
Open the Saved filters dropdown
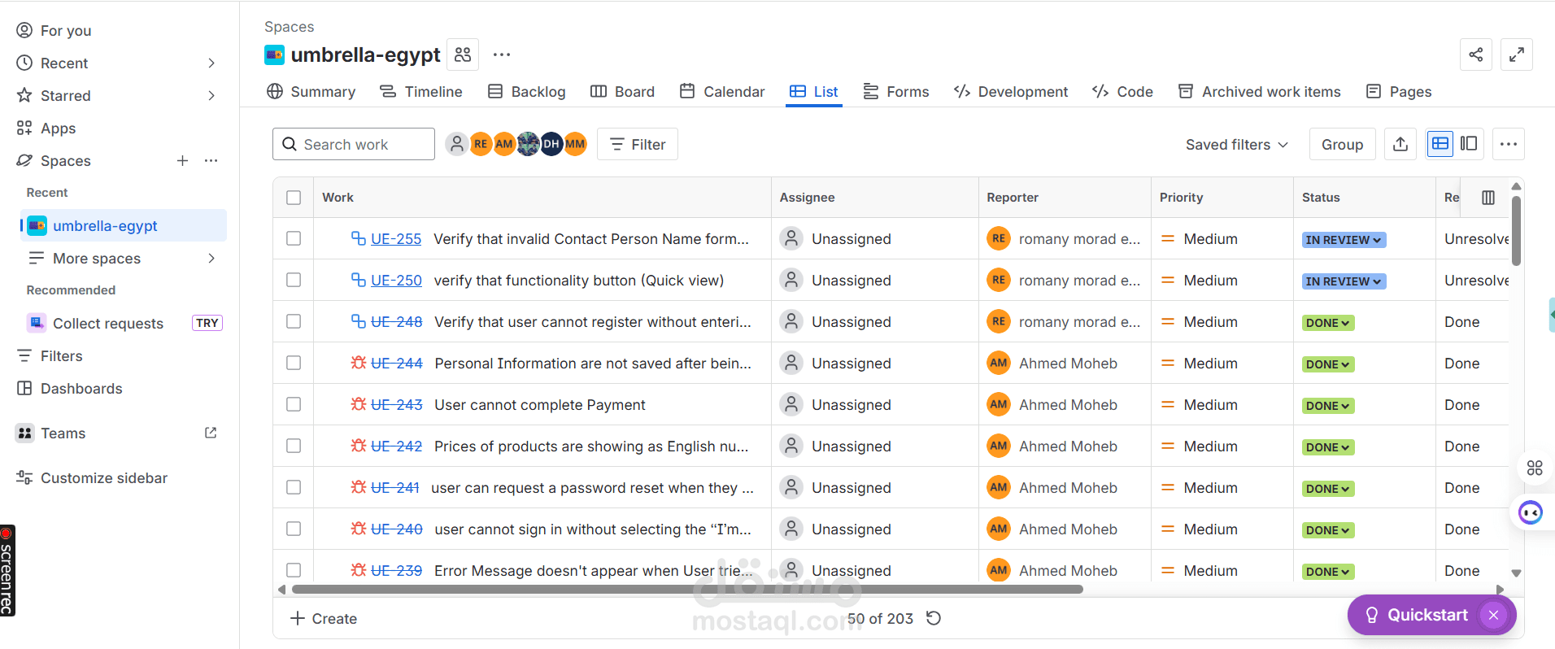coord(1236,144)
